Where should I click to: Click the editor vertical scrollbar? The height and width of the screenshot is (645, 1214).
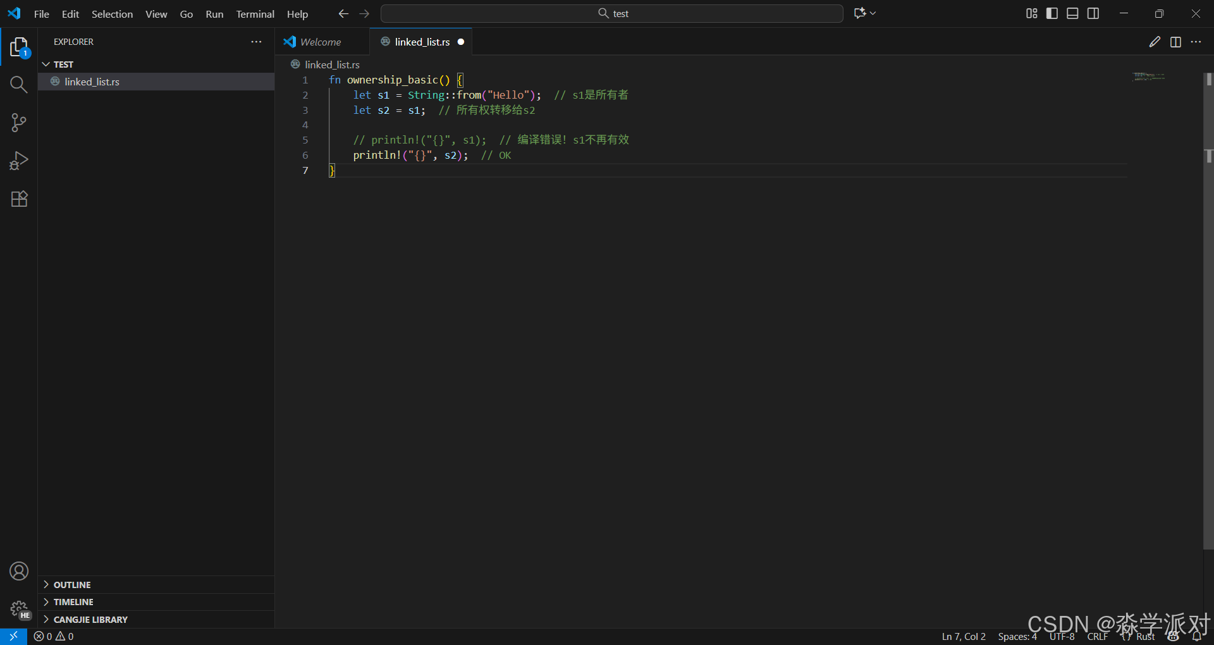(x=1208, y=310)
